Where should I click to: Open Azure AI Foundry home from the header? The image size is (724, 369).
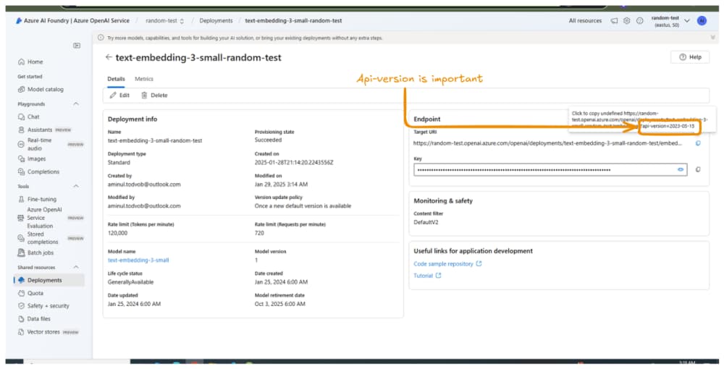72,21
